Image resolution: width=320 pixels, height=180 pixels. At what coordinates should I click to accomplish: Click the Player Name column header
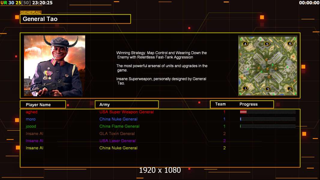pos(43,105)
